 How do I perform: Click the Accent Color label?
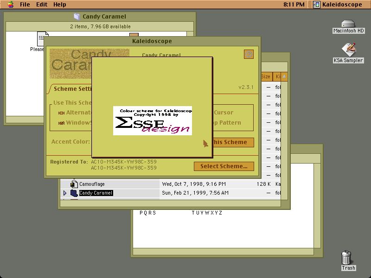(x=70, y=142)
